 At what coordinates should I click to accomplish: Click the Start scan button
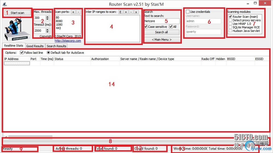[x=17, y=13]
